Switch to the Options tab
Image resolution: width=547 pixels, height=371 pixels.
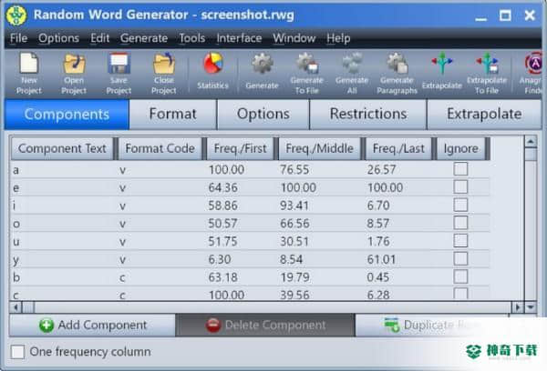(263, 115)
